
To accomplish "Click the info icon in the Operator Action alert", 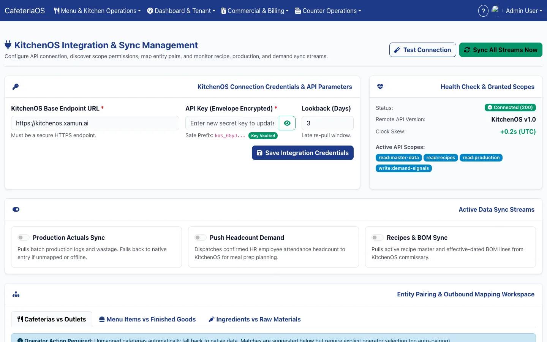I will [x=20, y=340].
